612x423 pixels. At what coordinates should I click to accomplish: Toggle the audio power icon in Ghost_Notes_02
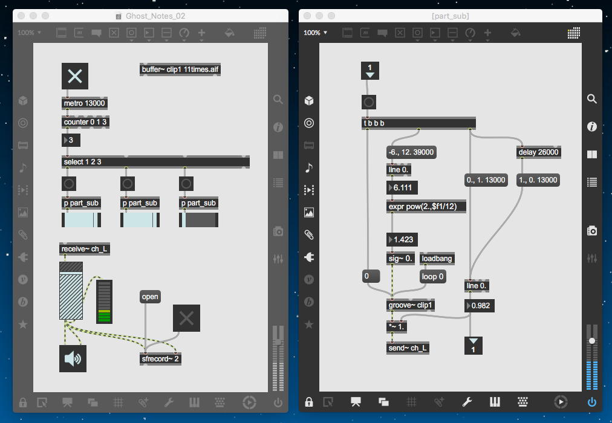pos(278,402)
